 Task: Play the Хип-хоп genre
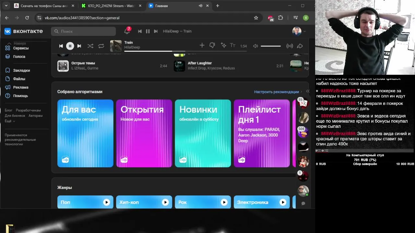[x=165, y=202]
